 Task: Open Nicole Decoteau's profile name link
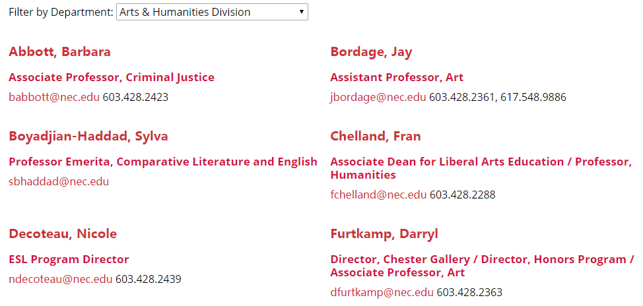[x=63, y=234]
